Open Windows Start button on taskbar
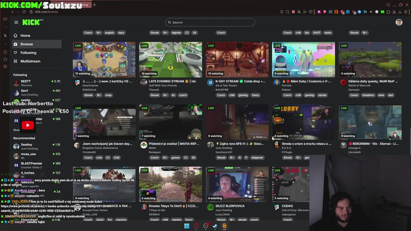The width and height of the screenshot is (411, 231). [187, 226]
